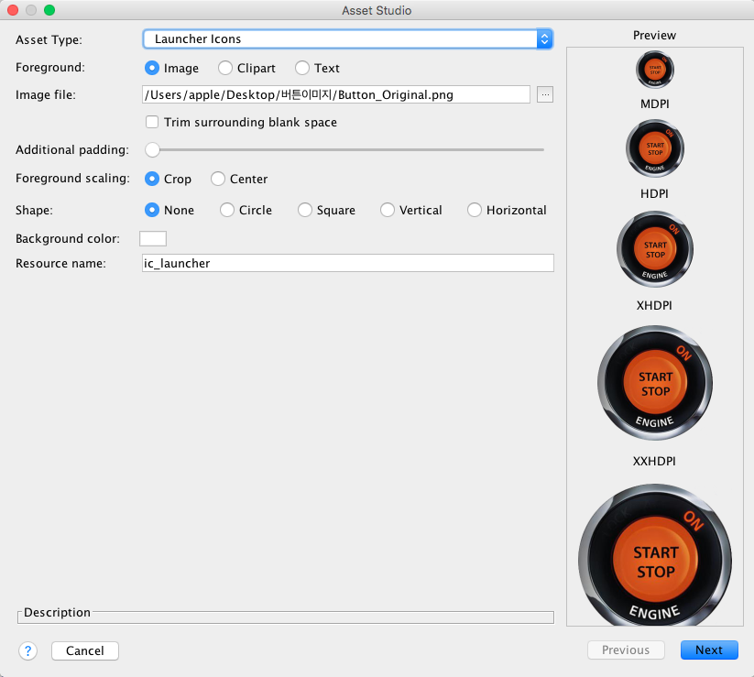
Task: Open the Background color swatch
Action: click(153, 238)
